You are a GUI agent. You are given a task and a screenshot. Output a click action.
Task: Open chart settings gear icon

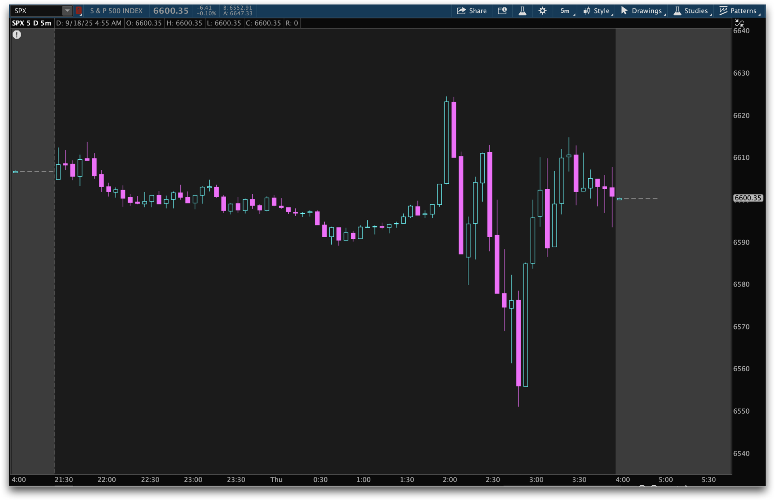coord(542,10)
